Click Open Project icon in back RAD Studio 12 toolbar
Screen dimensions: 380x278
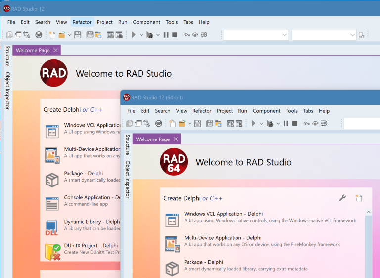[98, 35]
